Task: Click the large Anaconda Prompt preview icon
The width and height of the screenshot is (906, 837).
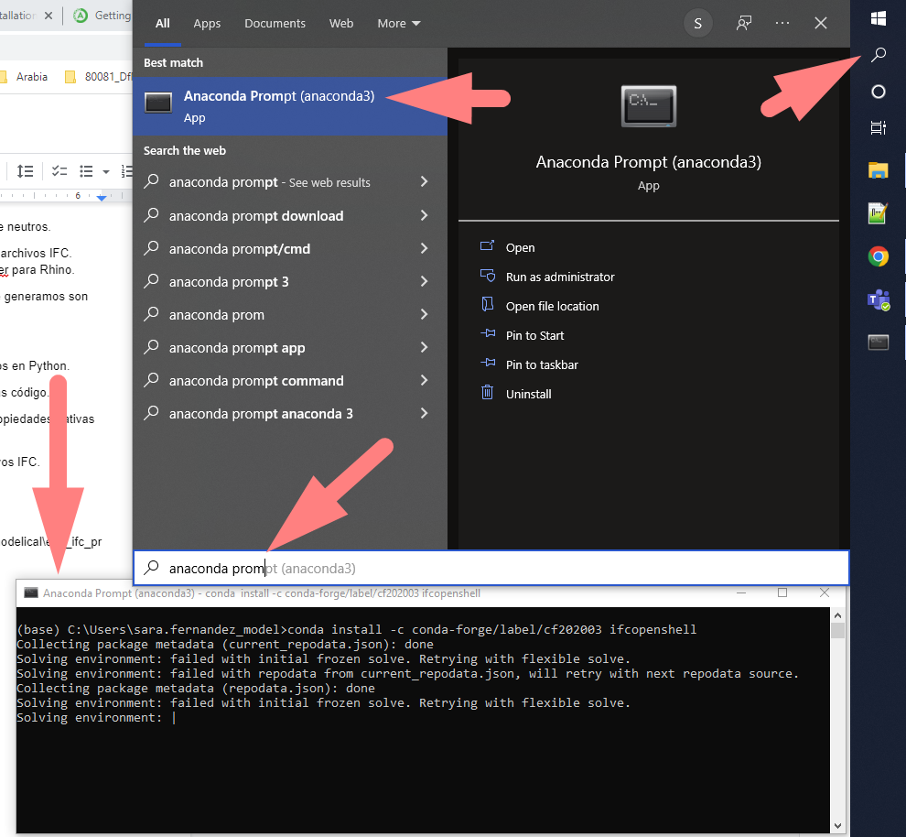Action: click(649, 106)
